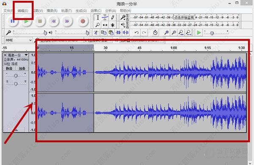This screenshot has height=165, width=254.
Task: Collapse the track with bottom arrow
Action: [17, 130]
